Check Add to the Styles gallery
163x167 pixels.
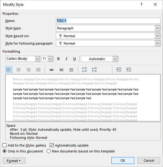(x=4, y=145)
